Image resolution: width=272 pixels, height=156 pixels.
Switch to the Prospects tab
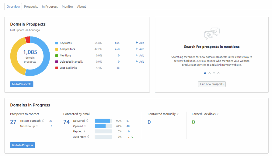coord(31,7)
